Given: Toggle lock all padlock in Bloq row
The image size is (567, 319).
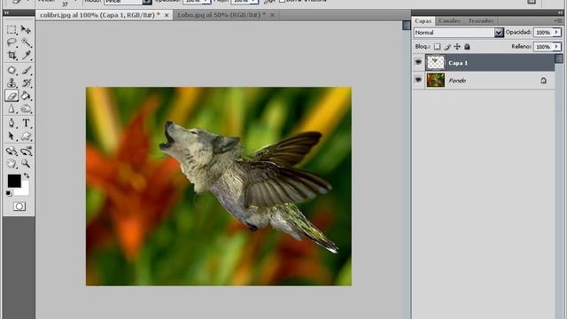Looking at the screenshot, I should point(467,47).
